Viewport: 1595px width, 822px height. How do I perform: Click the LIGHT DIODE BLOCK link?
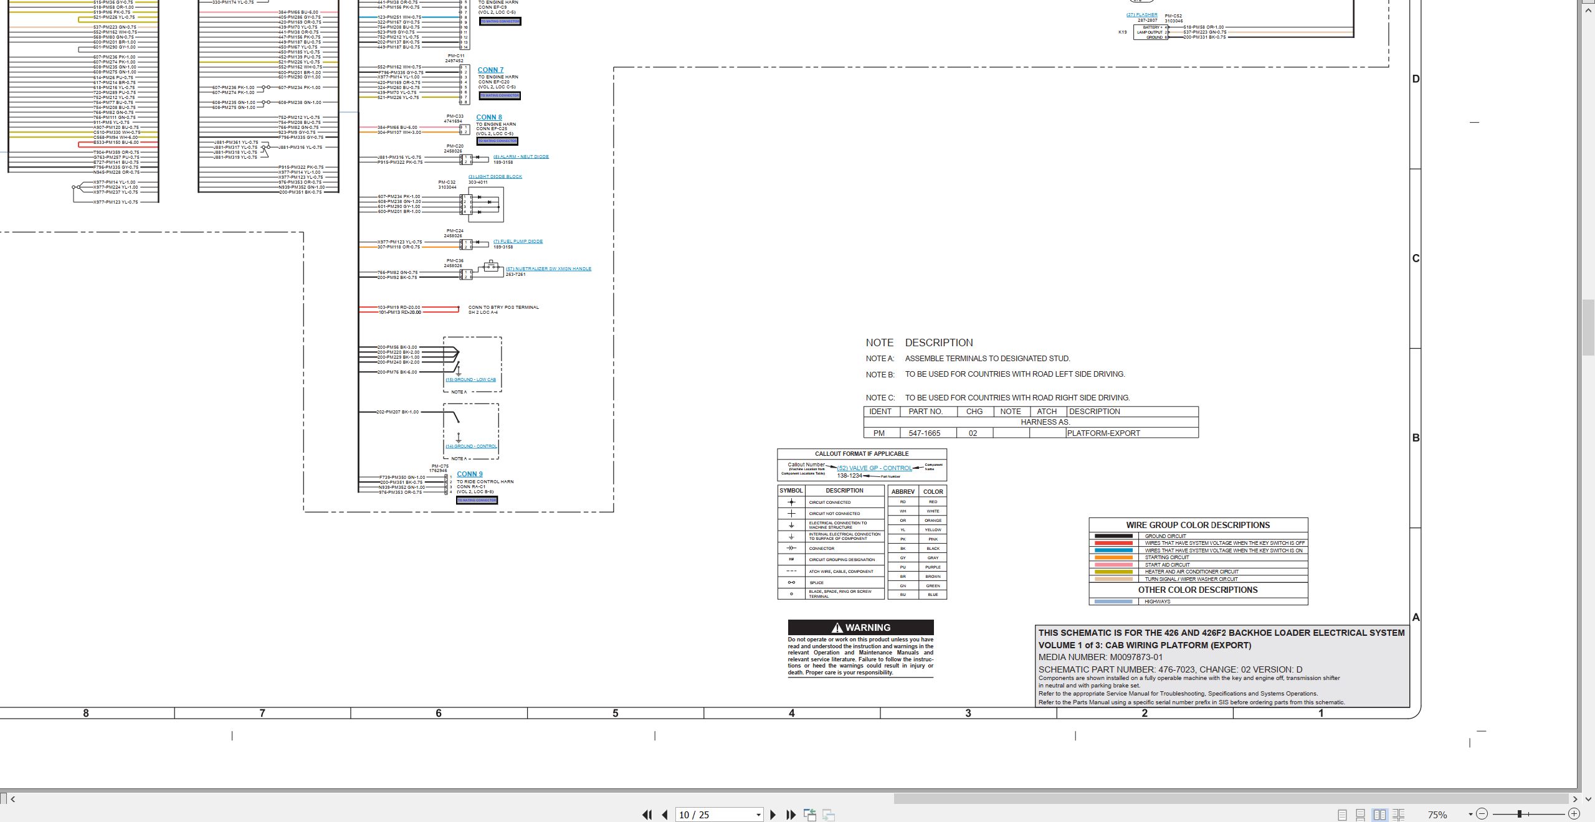pyautogui.click(x=495, y=177)
